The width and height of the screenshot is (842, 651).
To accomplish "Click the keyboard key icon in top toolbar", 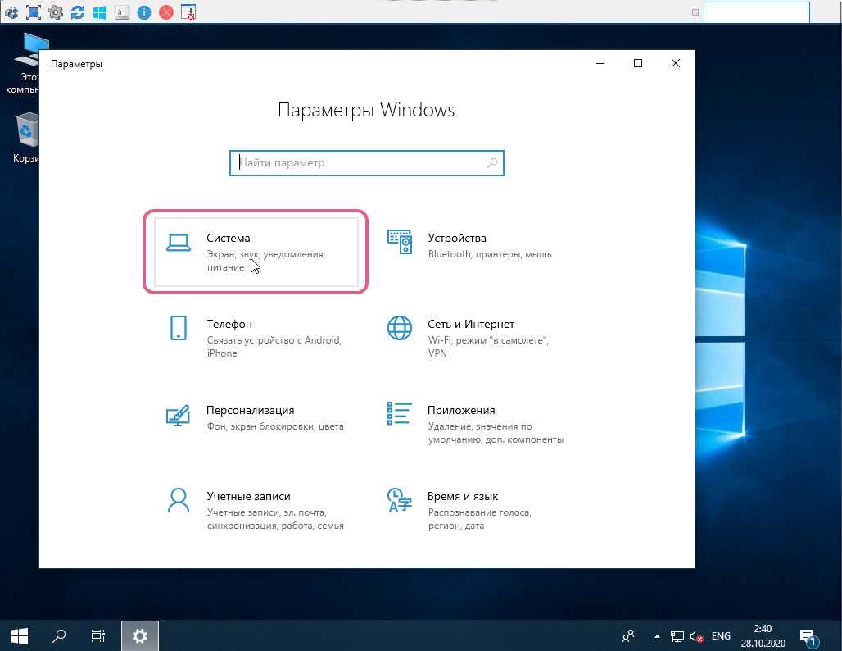I will coord(122,11).
